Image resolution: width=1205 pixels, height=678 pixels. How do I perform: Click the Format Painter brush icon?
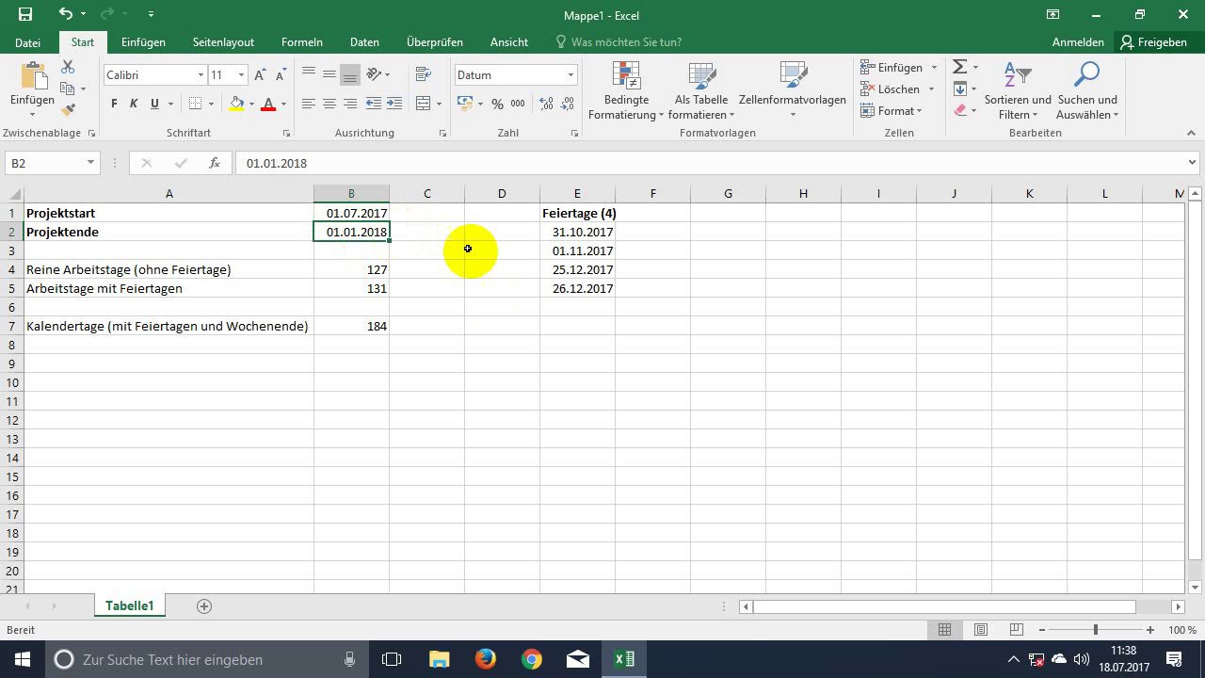(x=68, y=109)
